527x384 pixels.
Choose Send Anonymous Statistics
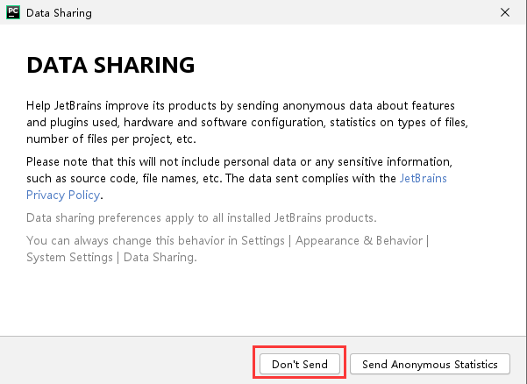tap(430, 364)
